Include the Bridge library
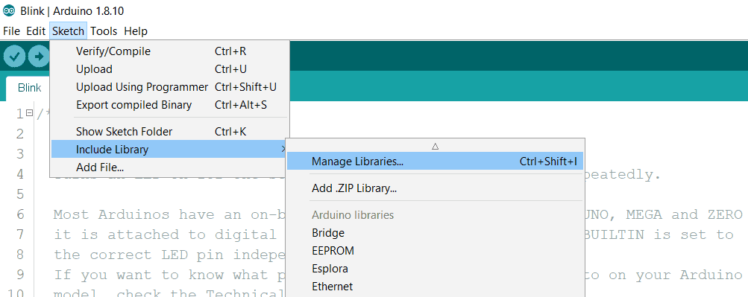 point(435,233)
